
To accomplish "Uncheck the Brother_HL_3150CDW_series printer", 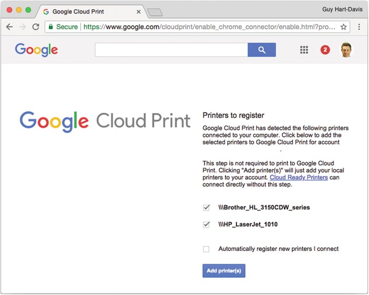I will tap(206, 207).
